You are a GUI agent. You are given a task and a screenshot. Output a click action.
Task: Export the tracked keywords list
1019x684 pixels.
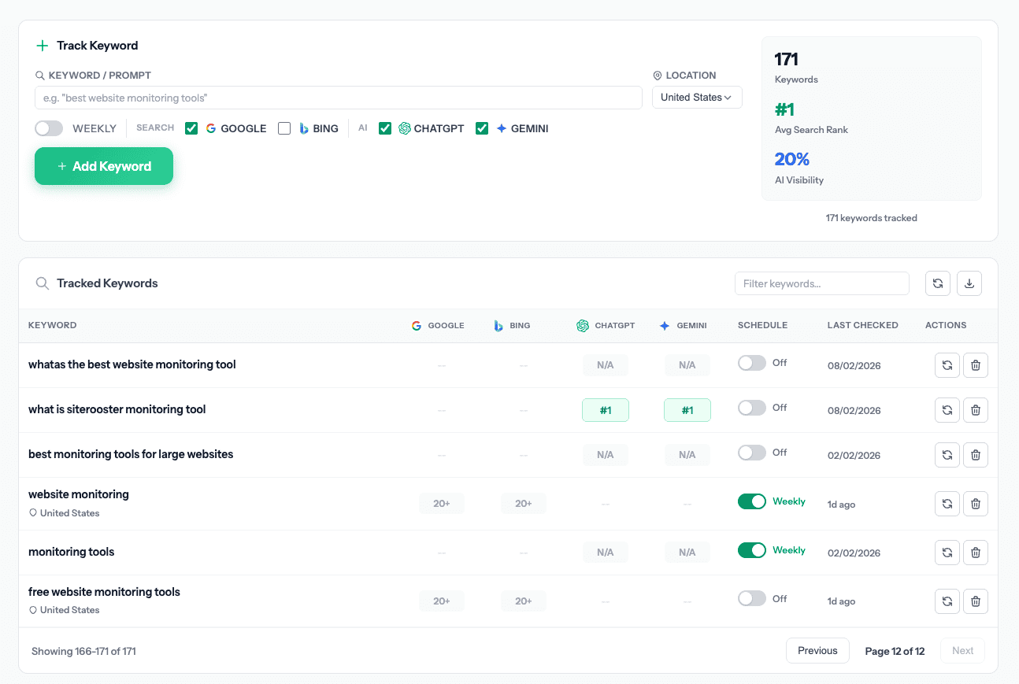coord(969,283)
